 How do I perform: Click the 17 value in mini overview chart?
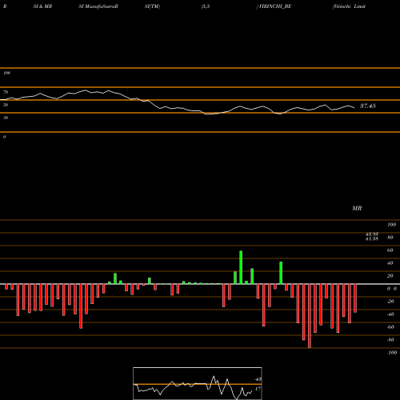[258, 389]
